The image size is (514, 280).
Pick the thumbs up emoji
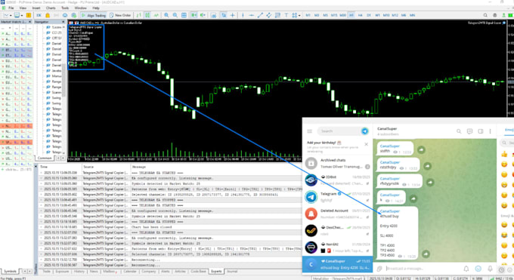coord(504,154)
